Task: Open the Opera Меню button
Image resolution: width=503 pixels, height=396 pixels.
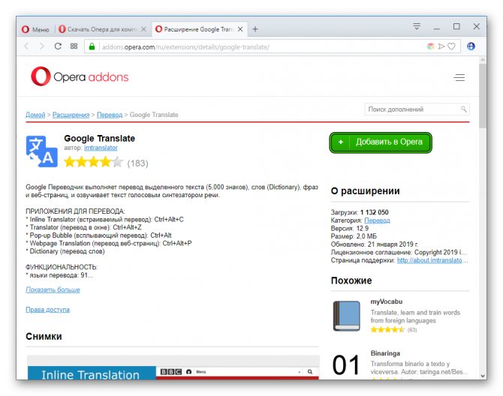Action: tap(35, 29)
